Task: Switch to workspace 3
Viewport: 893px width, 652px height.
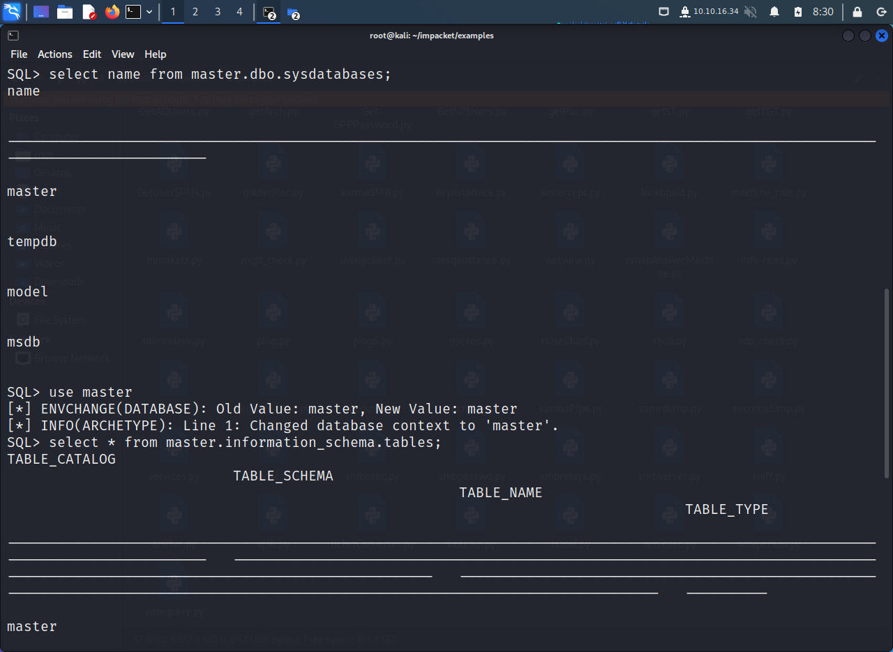Action: 218,12
